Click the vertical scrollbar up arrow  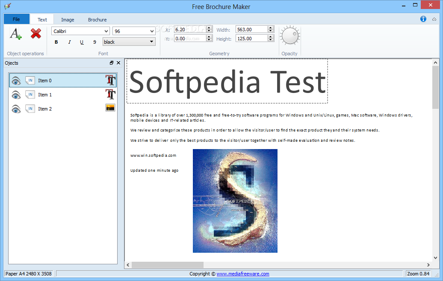(435, 63)
